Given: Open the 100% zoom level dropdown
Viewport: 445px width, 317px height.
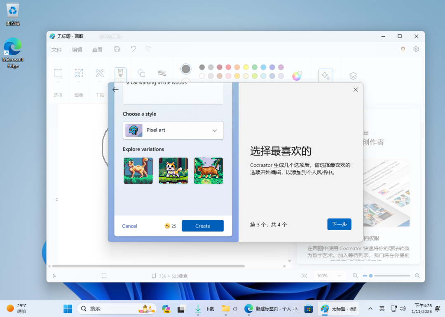Looking at the screenshot, I should 329,276.
